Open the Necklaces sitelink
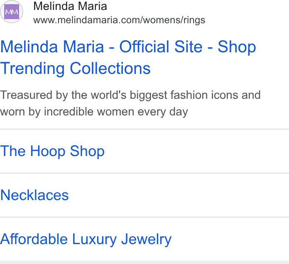 (x=34, y=195)
